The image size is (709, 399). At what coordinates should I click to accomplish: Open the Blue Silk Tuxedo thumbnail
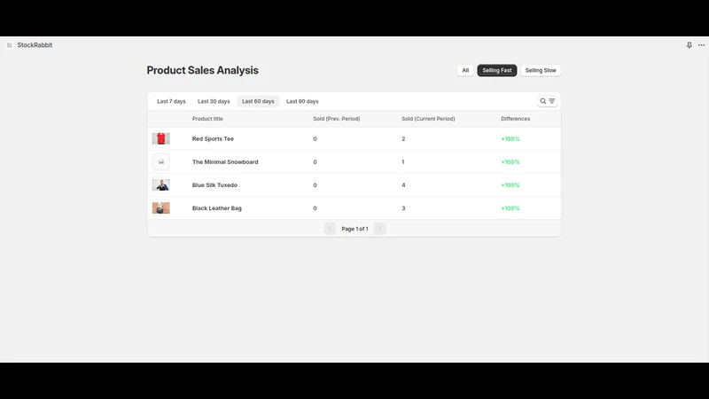(161, 185)
